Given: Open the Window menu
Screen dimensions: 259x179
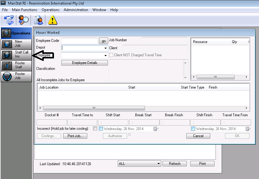Looking at the screenshot, I should click(99, 10).
